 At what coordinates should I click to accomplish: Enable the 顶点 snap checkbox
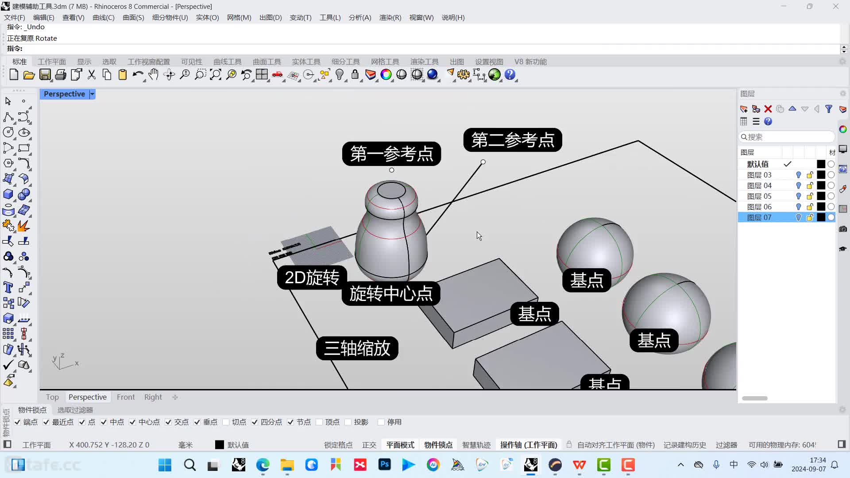(x=319, y=422)
